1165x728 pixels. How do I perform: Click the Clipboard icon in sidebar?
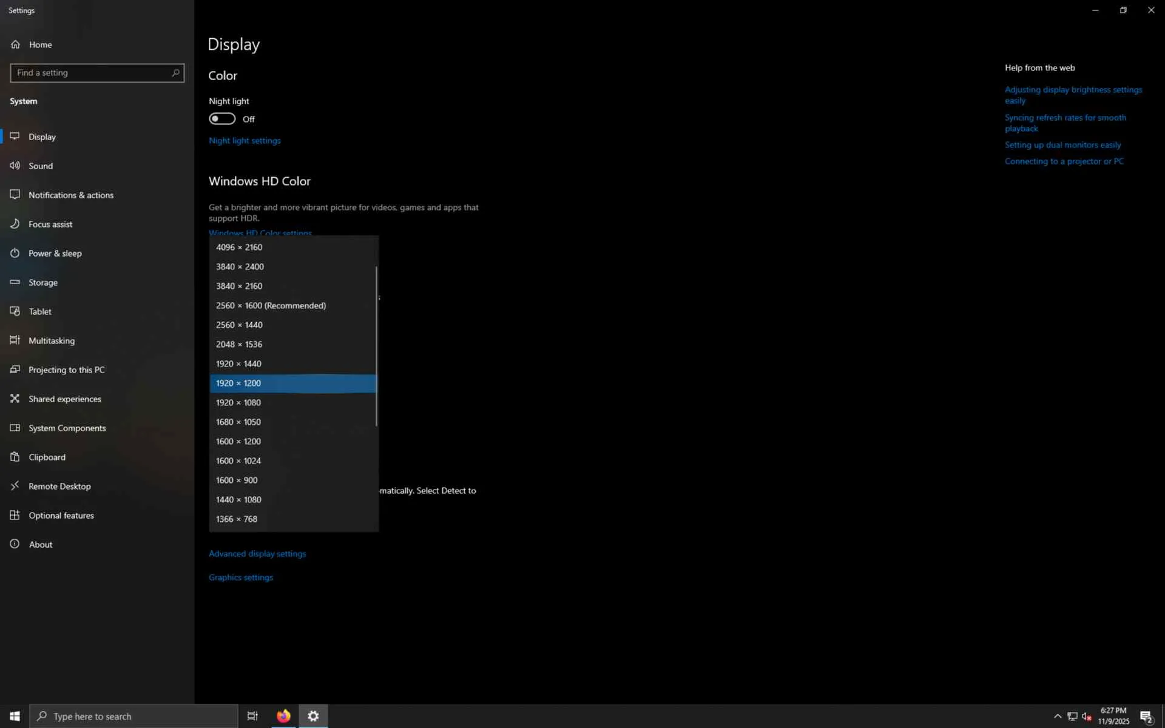15,457
